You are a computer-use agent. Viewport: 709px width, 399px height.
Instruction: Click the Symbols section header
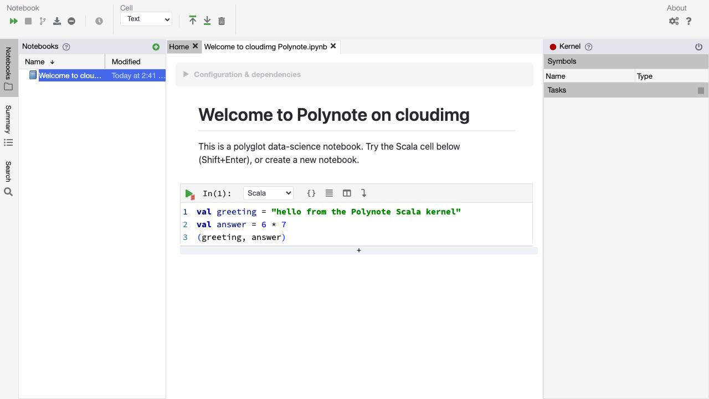tap(626, 62)
